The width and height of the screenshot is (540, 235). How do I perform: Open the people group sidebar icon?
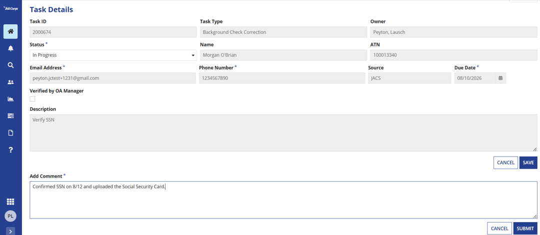(x=10, y=82)
